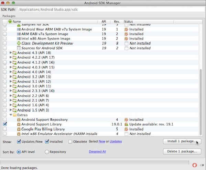Click the Android Wear ARM EABI system image icon

pos(19,29)
